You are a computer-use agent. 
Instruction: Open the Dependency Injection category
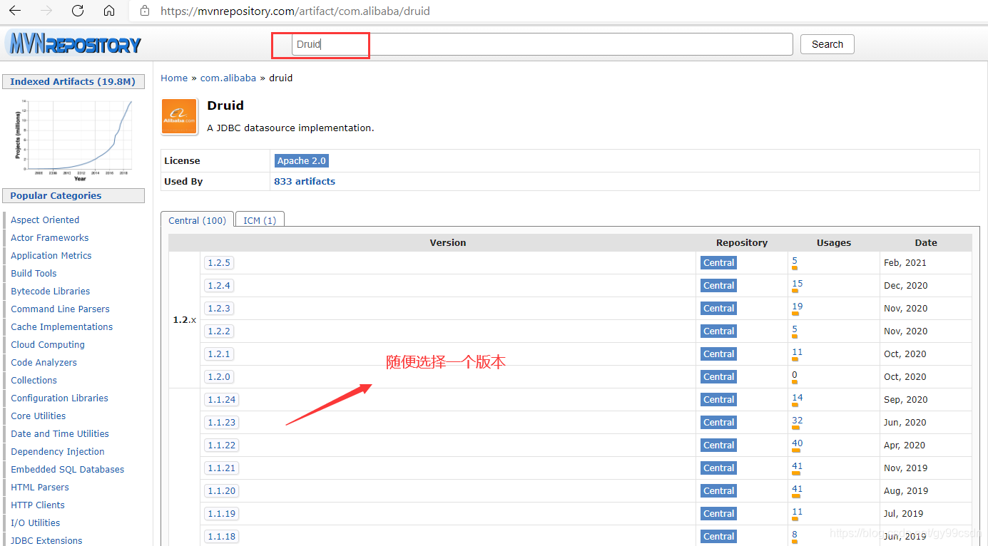click(x=58, y=452)
